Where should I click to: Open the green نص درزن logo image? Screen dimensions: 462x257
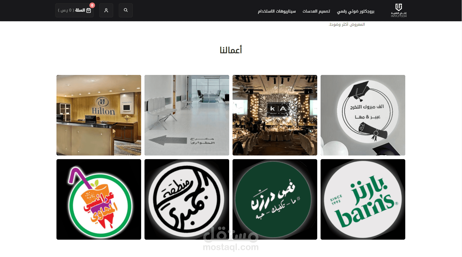click(x=275, y=199)
